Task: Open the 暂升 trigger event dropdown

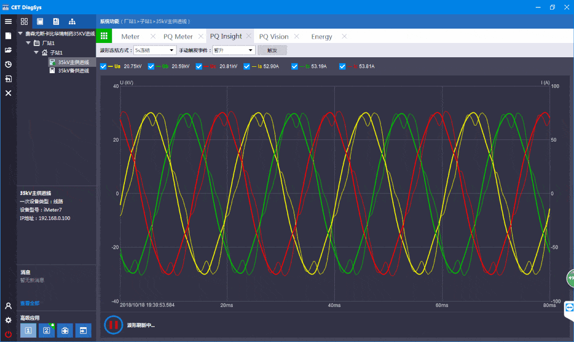Action: click(x=234, y=50)
